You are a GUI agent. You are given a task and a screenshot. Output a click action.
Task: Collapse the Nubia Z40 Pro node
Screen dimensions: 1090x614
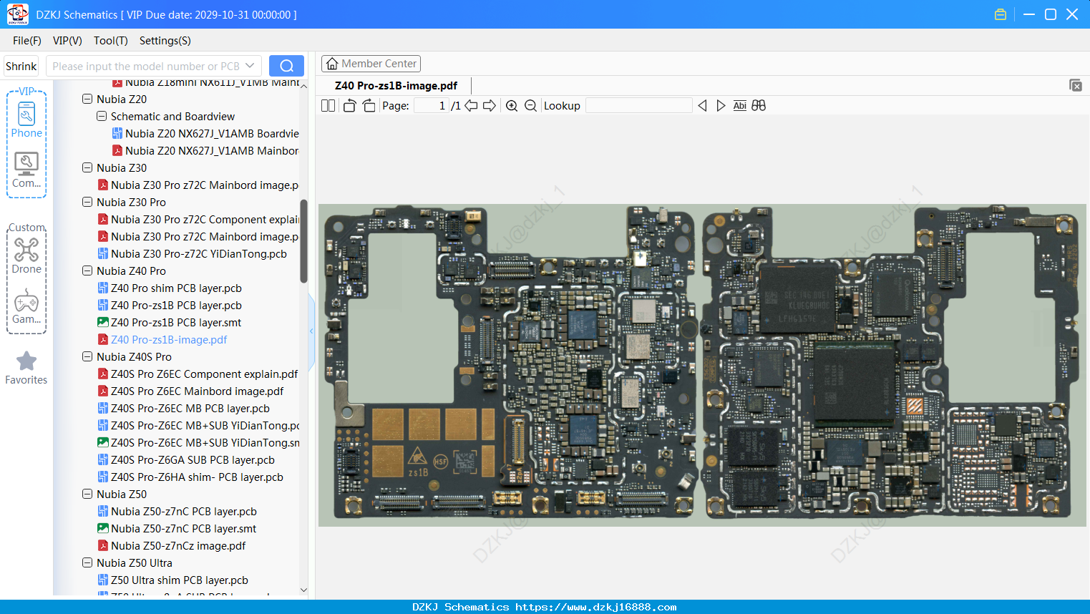[87, 271]
